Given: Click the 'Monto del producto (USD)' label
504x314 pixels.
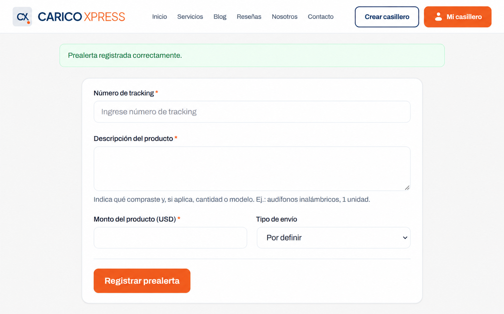Looking at the screenshot, I should coord(135,219).
